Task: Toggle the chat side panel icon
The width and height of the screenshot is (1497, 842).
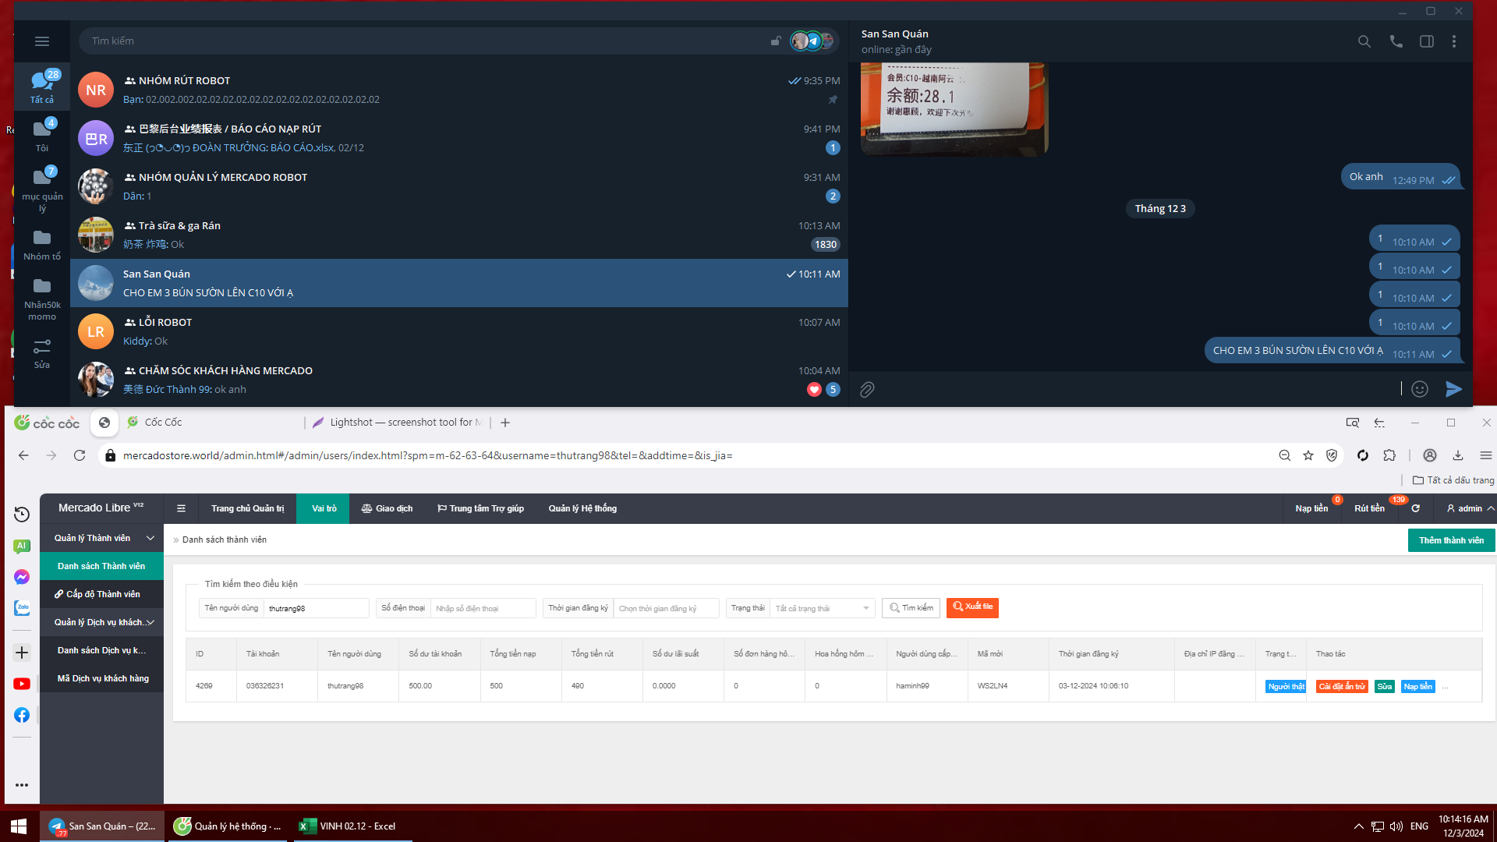Action: (1426, 41)
